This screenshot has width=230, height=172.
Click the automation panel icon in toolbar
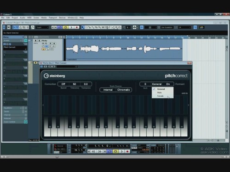tap(33, 28)
